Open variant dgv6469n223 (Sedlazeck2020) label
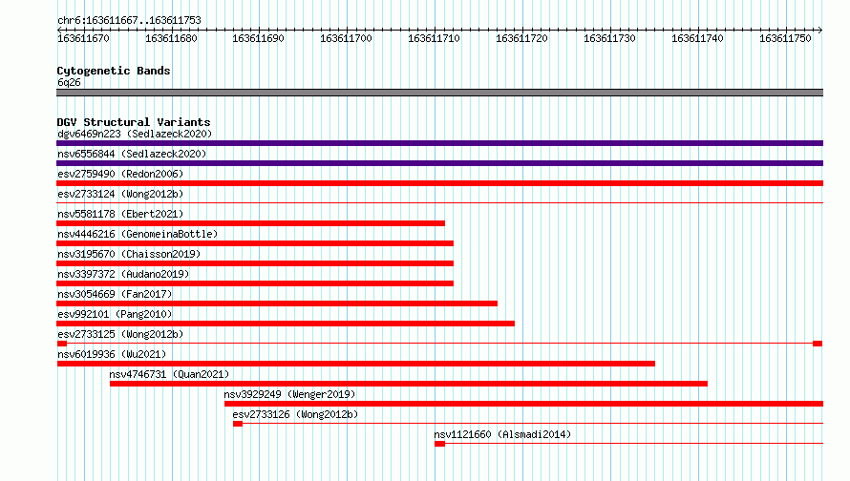The image size is (850, 481). [x=135, y=134]
